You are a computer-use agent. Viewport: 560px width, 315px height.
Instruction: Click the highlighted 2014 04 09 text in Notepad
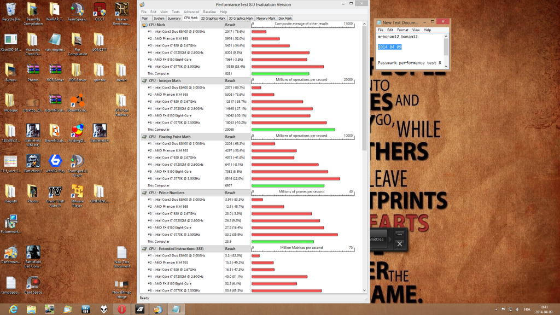click(x=389, y=47)
